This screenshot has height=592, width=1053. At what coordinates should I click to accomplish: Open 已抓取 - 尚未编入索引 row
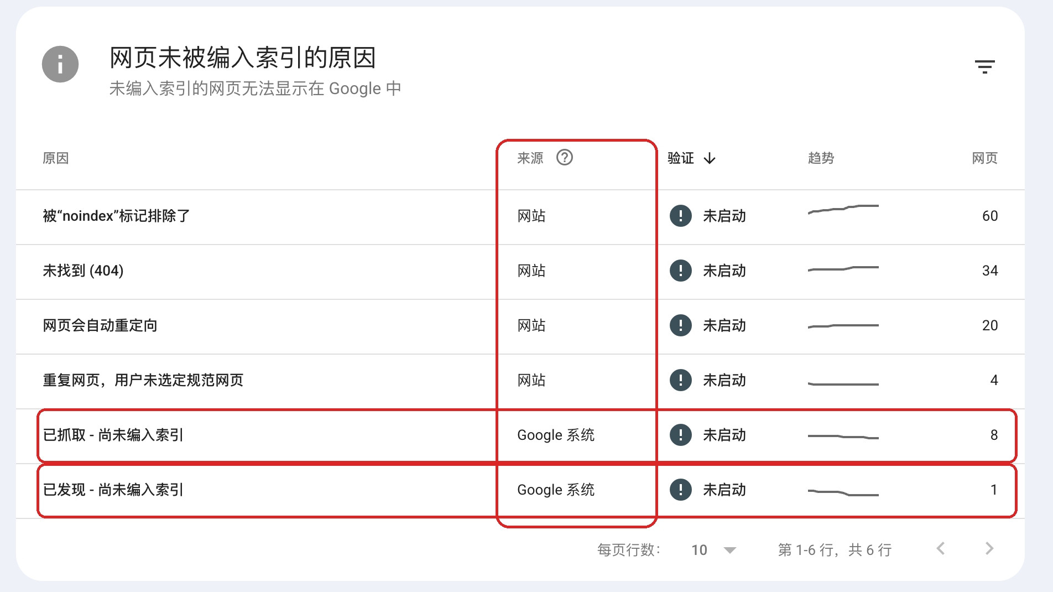520,435
